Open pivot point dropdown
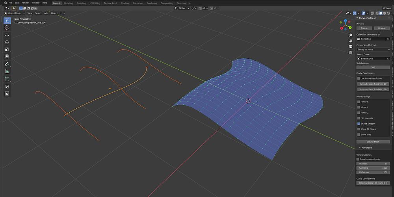This screenshot has width=394, height=197. click(194, 8)
